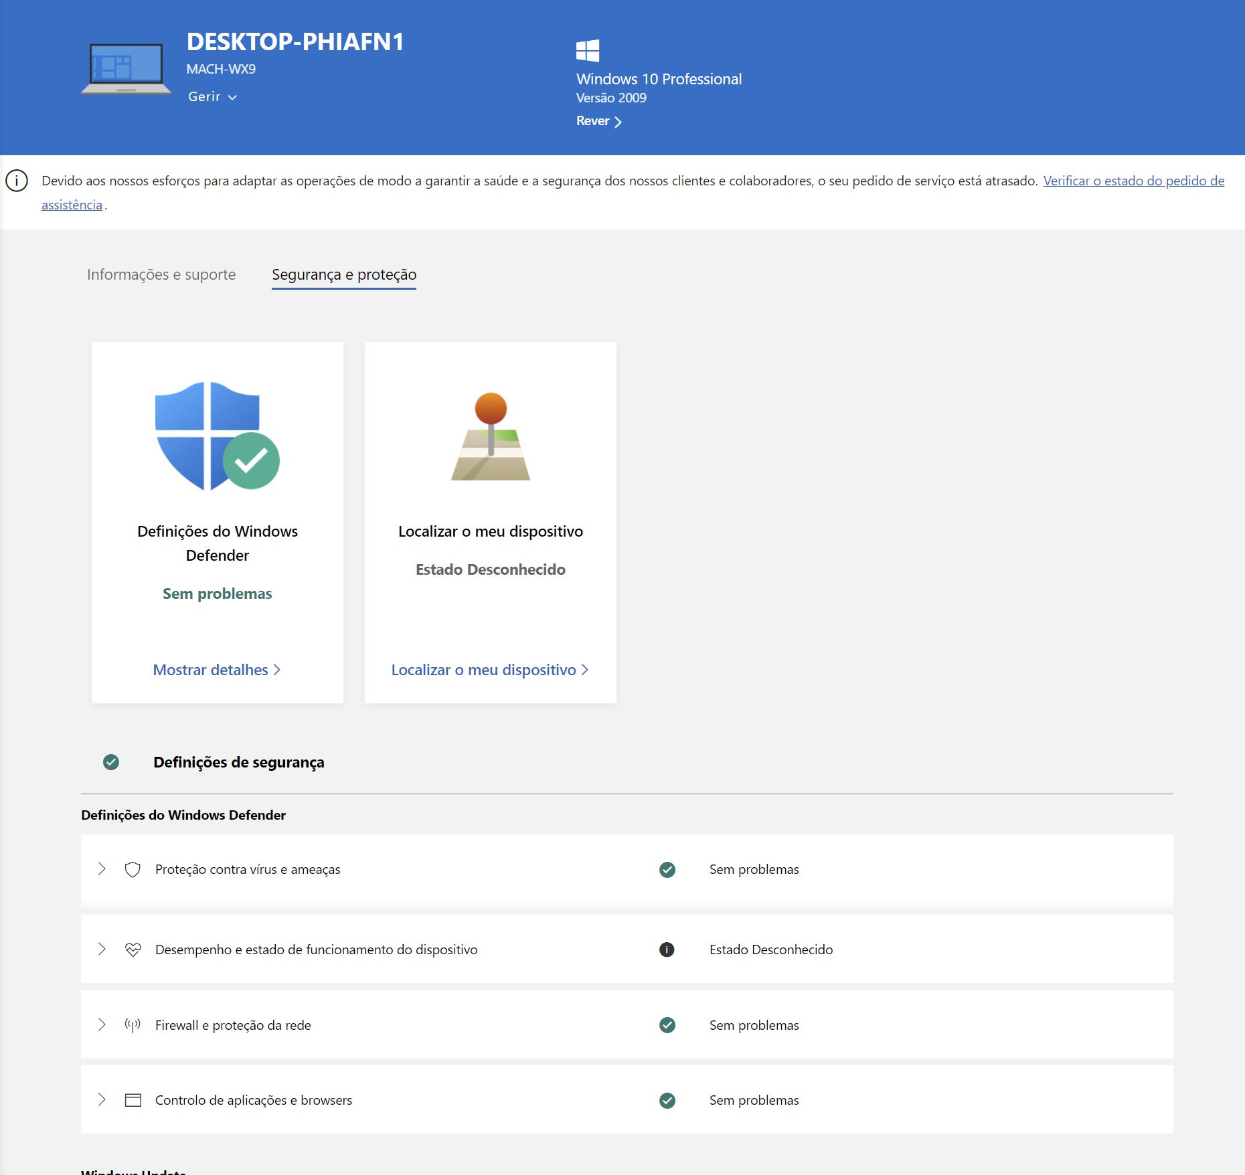Click the dark info status icon for Desempenho
Screen dimensions: 1245x1175
pos(667,950)
